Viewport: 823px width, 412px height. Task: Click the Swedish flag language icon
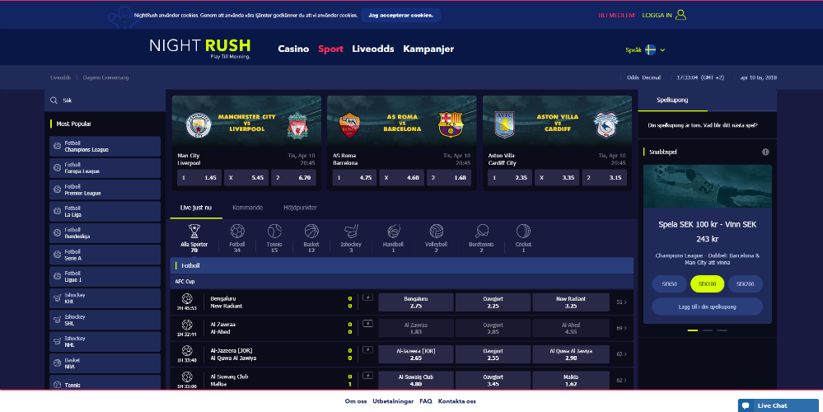(x=650, y=50)
